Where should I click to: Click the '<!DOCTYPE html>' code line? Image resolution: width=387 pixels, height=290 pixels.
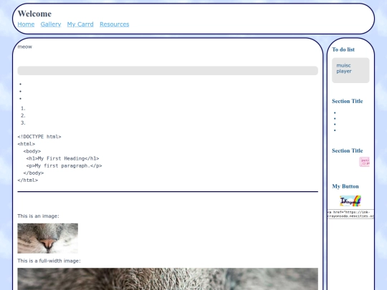click(x=39, y=137)
